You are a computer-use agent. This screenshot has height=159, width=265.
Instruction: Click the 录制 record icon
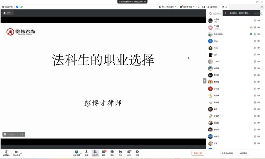point(112,152)
